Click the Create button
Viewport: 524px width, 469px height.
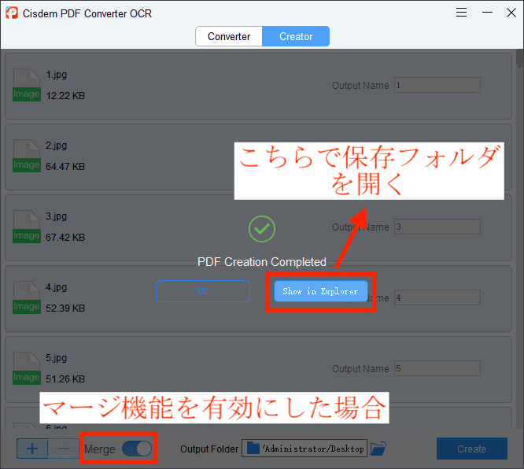click(x=472, y=449)
